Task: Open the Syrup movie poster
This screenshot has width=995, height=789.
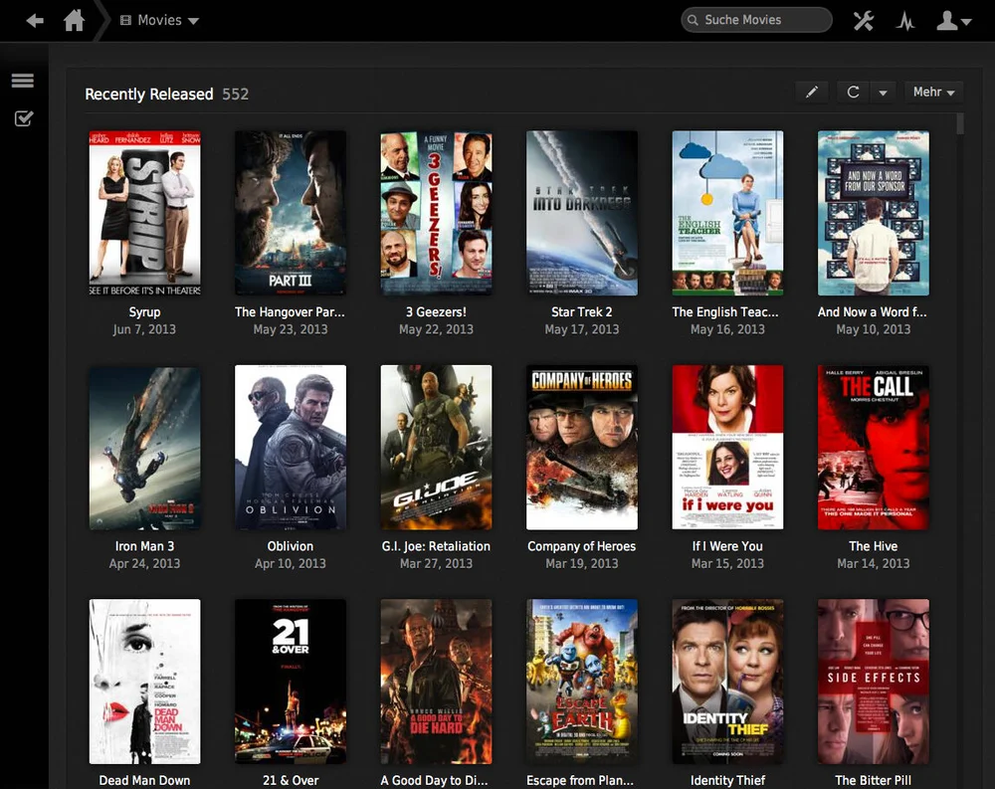Action: pyautogui.click(x=144, y=213)
